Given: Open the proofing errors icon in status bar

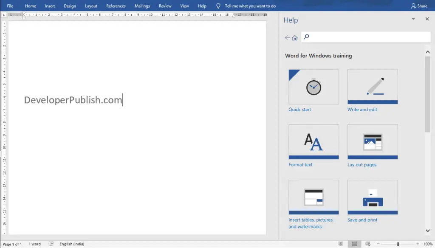Looking at the screenshot, I should pos(51,244).
